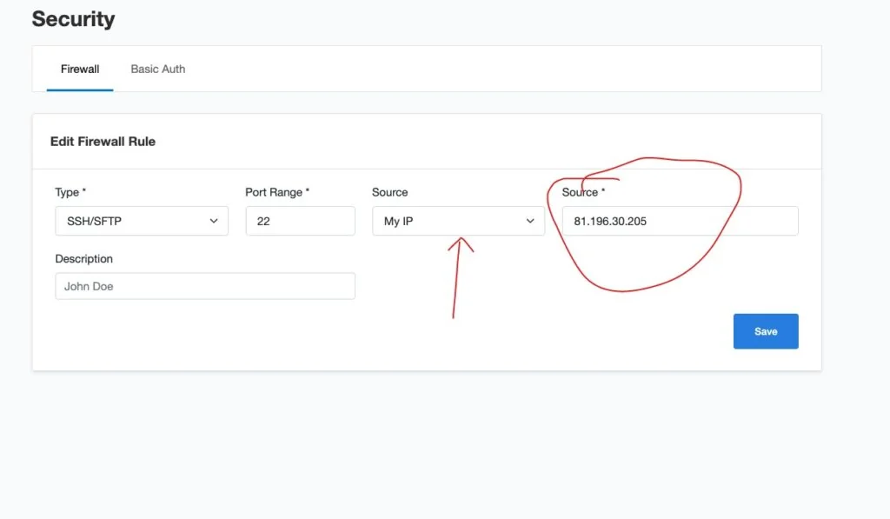This screenshot has height=519, width=890.
Task: Select the Firewall tab
Action: 79,69
